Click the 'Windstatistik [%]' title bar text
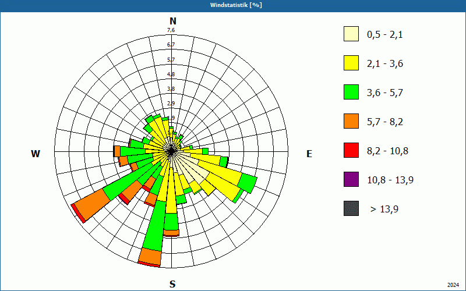Viewport: 466px width, 291px height. point(236,5)
